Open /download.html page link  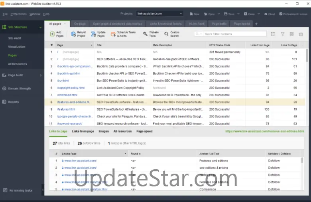(67, 95)
